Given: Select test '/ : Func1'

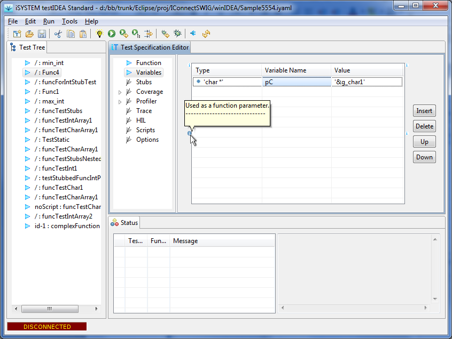Looking at the screenshot, I should [x=46, y=92].
